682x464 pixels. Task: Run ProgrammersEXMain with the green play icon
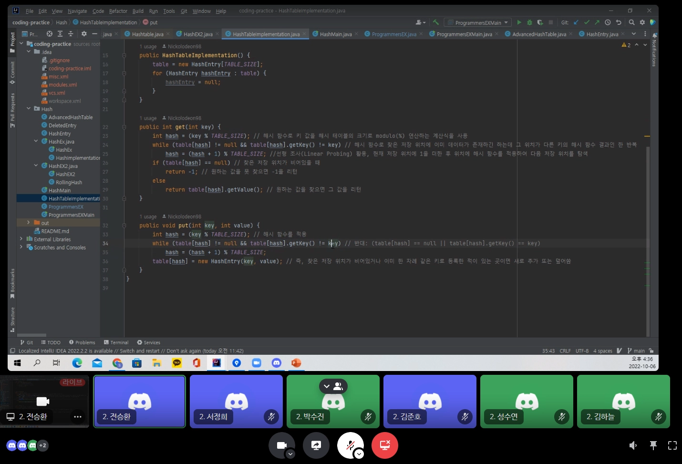coord(519,22)
